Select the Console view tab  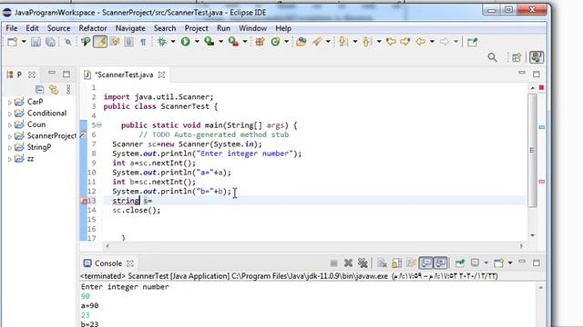108,263
